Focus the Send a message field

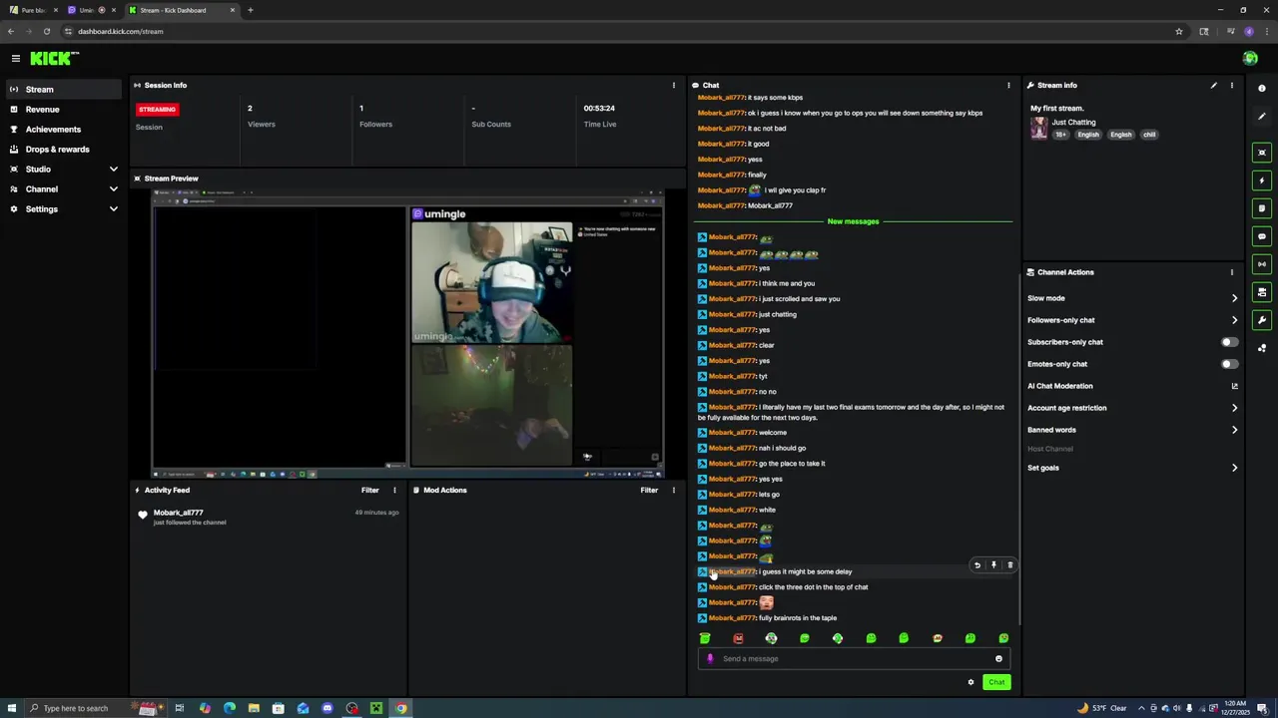[x=854, y=658]
